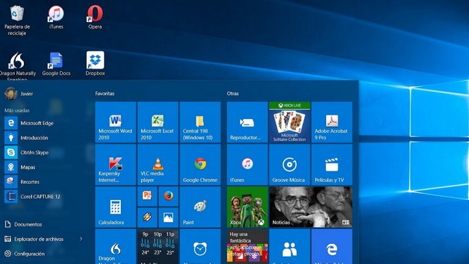Open Reproductor tile in Otras

[247, 122]
